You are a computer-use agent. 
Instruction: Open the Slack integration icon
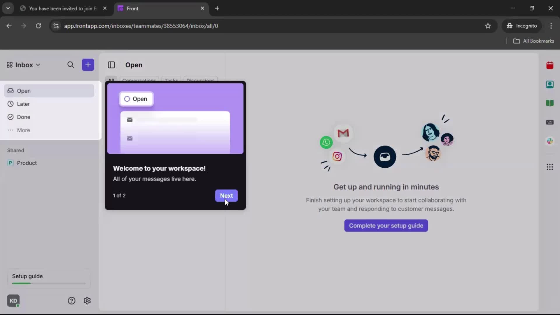click(550, 141)
